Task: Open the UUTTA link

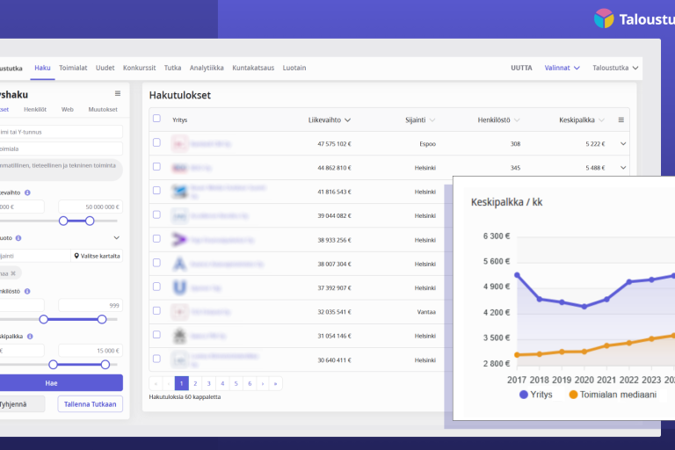Action: [x=521, y=68]
